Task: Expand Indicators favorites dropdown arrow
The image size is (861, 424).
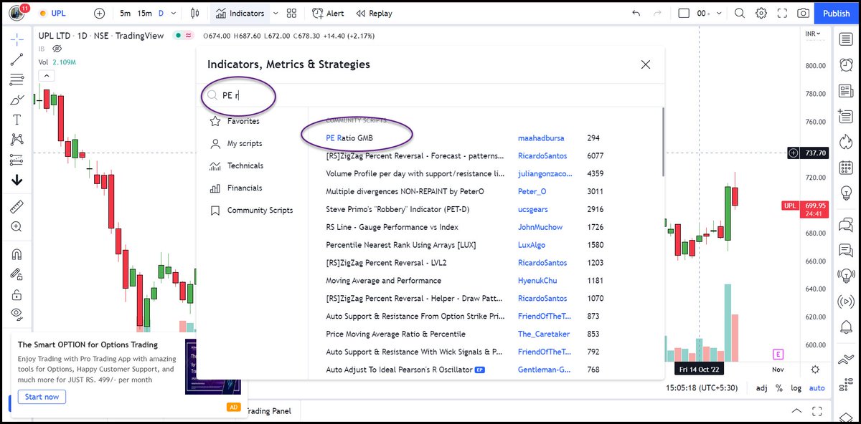Action: tap(275, 13)
